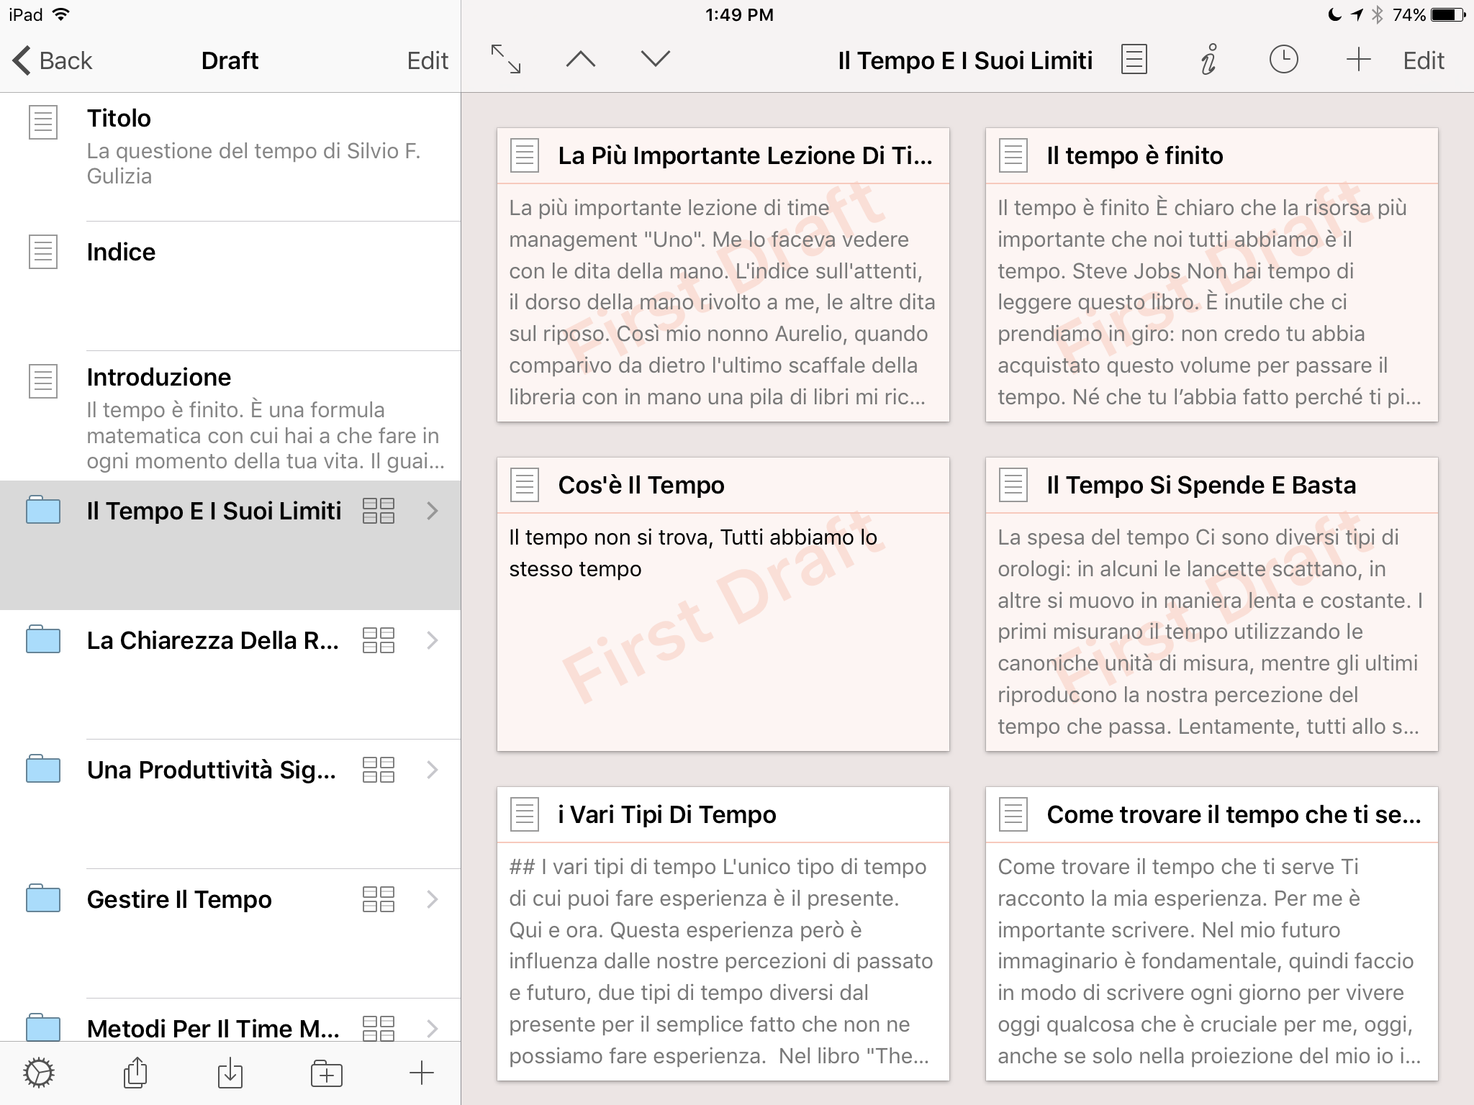Screen dimensions: 1474x1105
Task: Tap document icon on i Vari Tipi Di Tempo card
Action: coord(525,814)
